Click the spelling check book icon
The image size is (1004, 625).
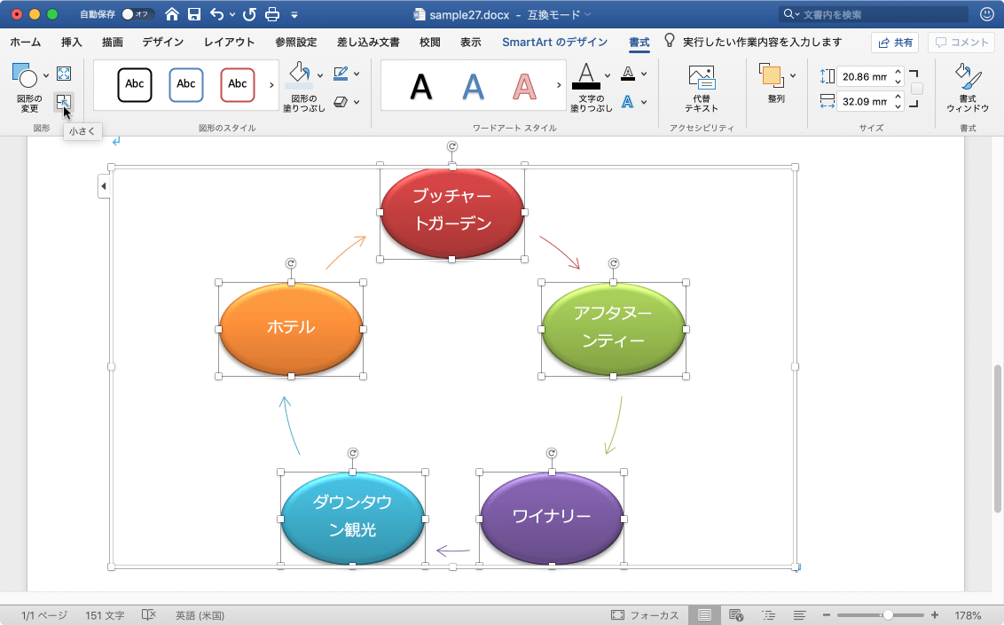[148, 614]
